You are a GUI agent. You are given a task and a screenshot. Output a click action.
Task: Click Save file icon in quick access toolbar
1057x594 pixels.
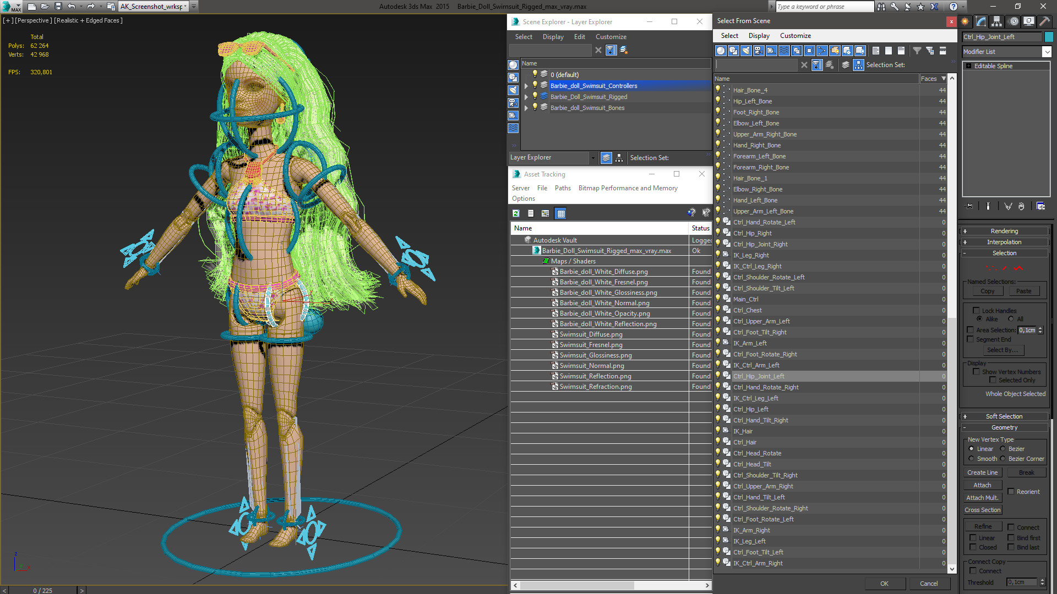[58, 7]
